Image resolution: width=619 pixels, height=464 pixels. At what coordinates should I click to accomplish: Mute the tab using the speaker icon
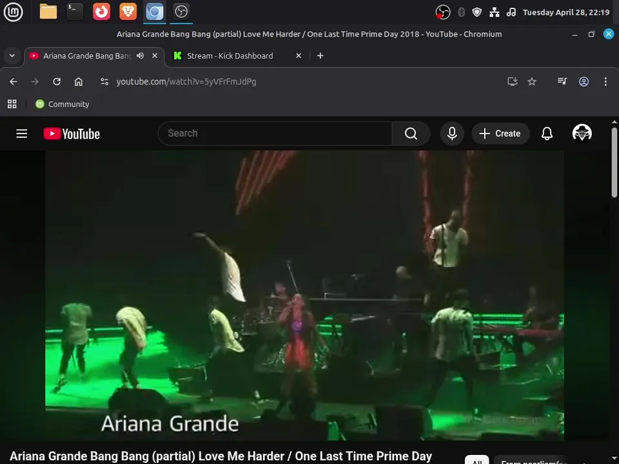tap(140, 55)
